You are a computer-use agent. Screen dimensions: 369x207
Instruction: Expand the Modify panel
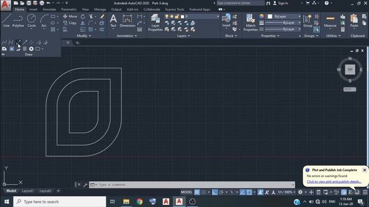84,36
